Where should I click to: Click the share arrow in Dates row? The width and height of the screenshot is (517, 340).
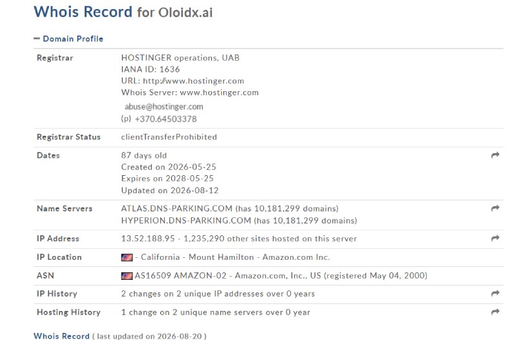(495, 155)
